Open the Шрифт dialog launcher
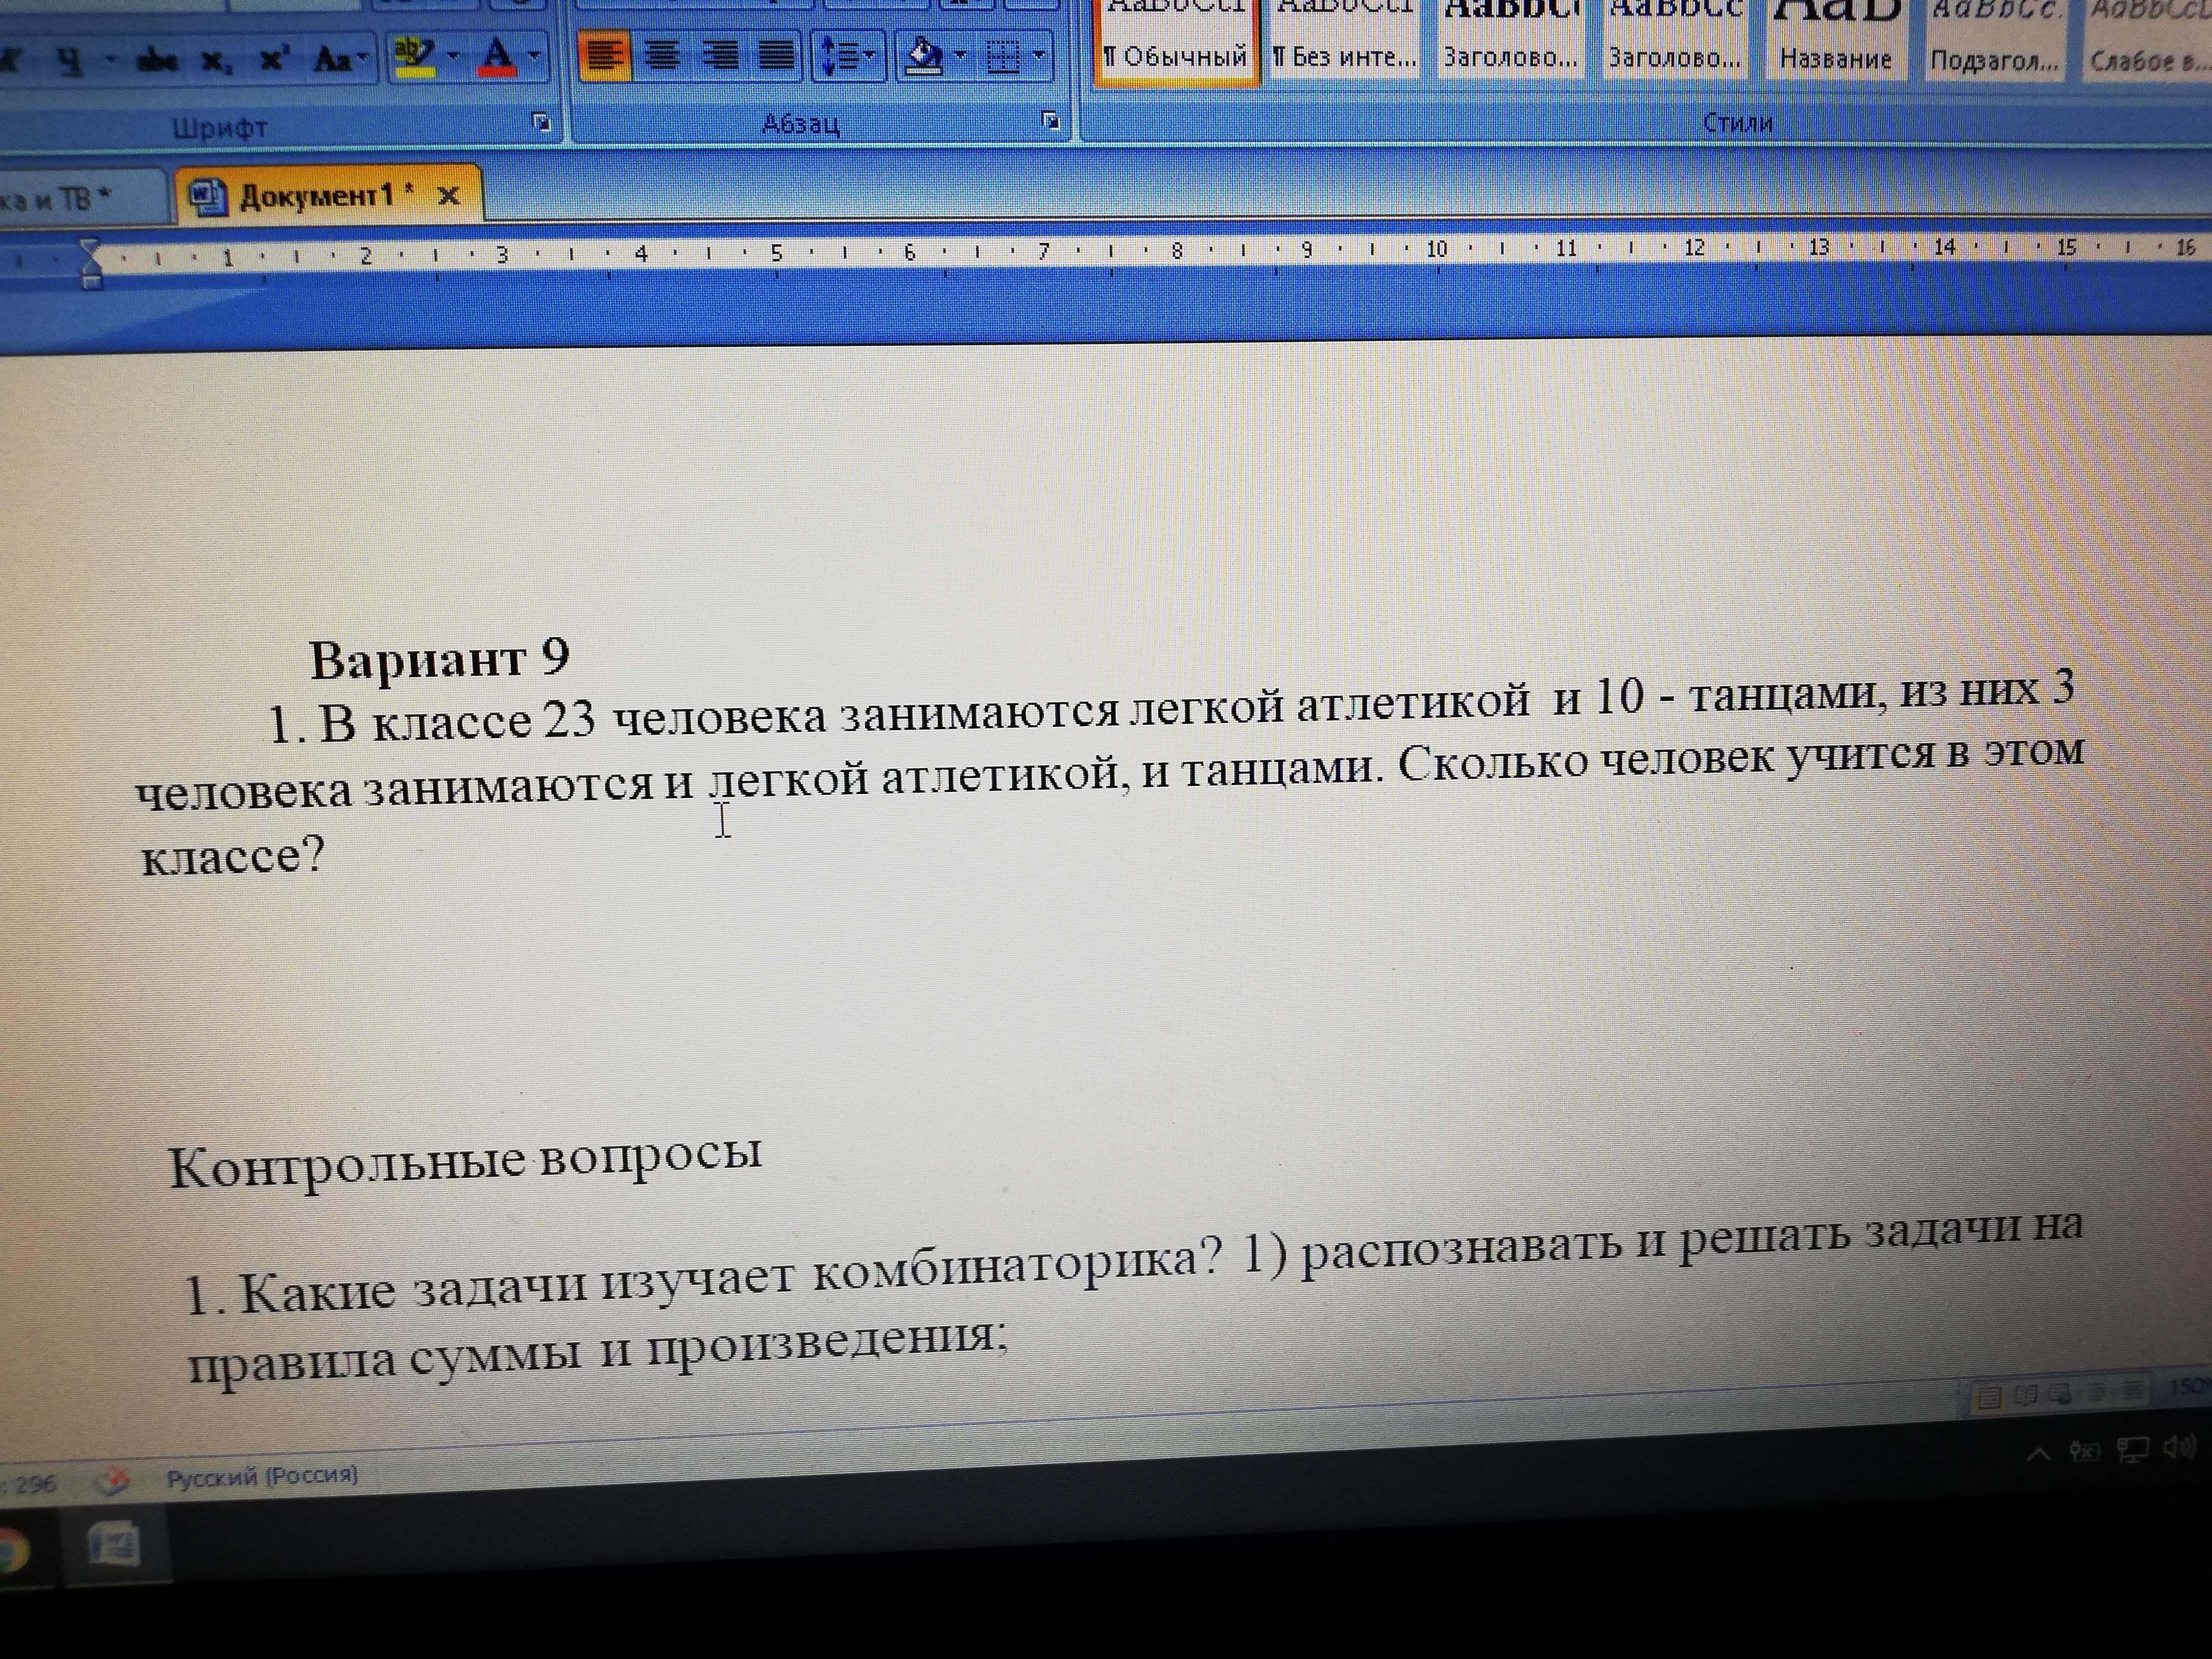 coord(541,123)
